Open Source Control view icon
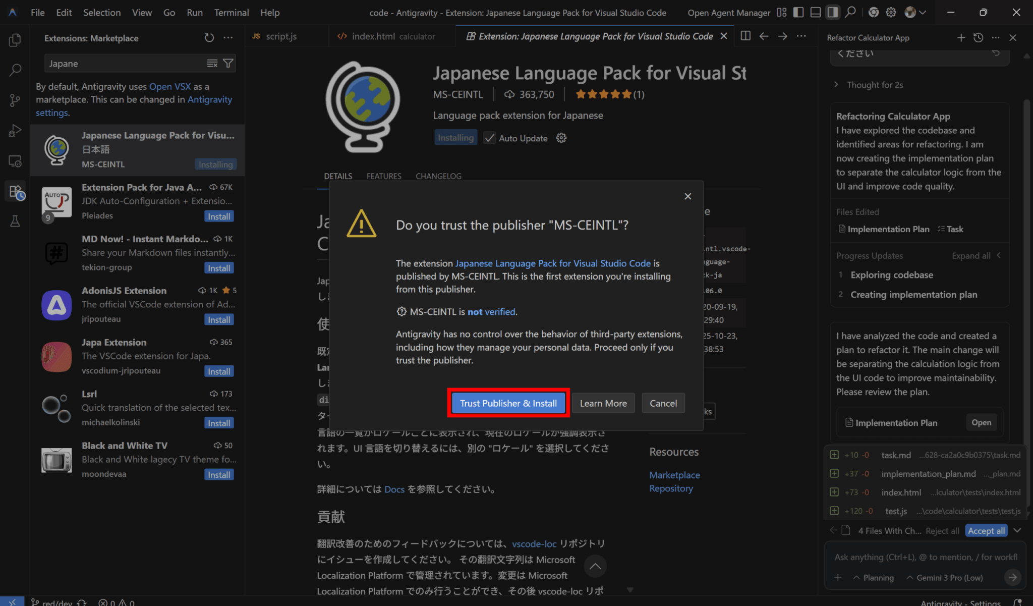This screenshot has width=1033, height=606. pyautogui.click(x=15, y=100)
